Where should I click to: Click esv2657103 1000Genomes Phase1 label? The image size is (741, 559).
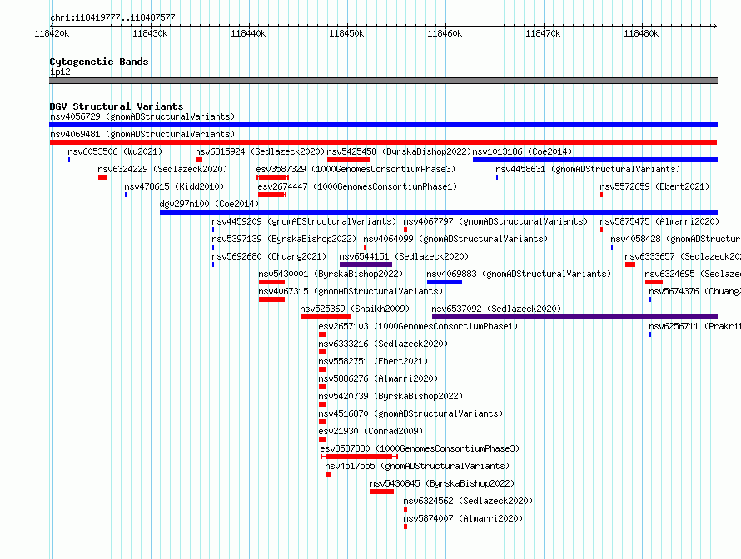click(418, 326)
